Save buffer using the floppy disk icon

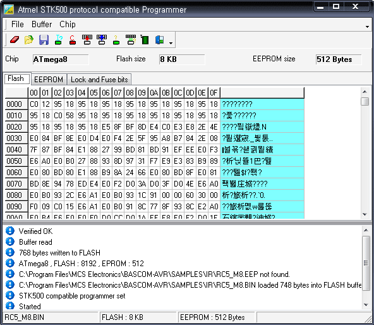pos(44,40)
